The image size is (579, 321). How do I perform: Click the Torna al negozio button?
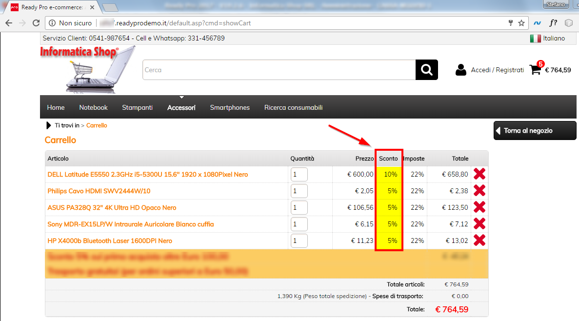pos(535,130)
